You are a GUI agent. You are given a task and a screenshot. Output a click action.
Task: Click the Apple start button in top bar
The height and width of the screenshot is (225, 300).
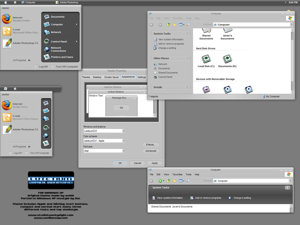pyautogui.click(x=6, y=2)
